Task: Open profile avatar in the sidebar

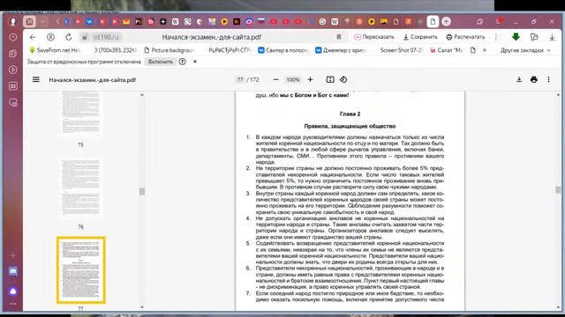Action: [x=13, y=21]
